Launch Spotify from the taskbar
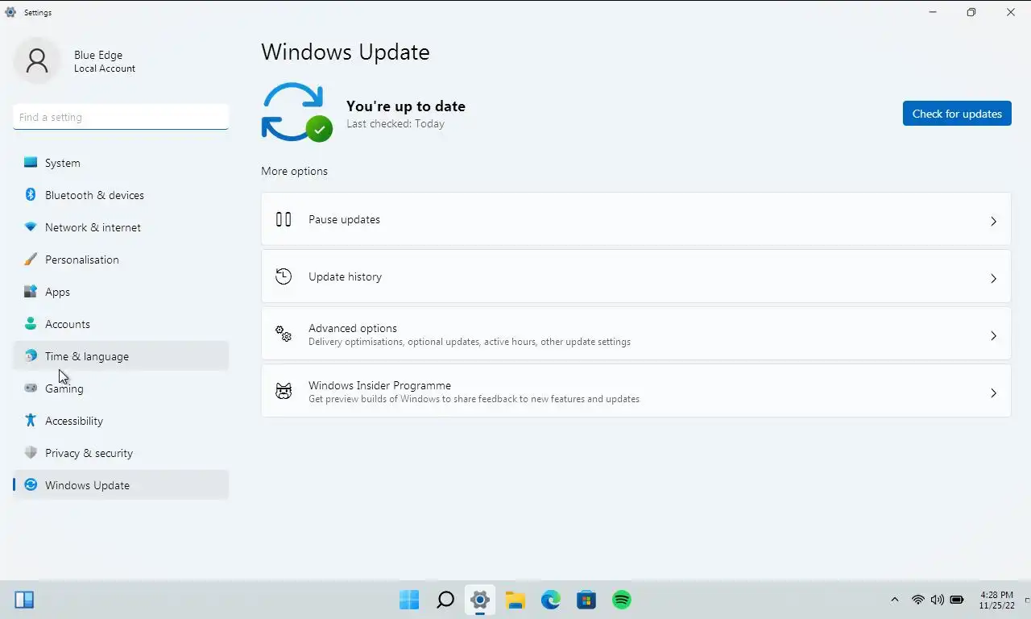1031x619 pixels. tap(621, 600)
